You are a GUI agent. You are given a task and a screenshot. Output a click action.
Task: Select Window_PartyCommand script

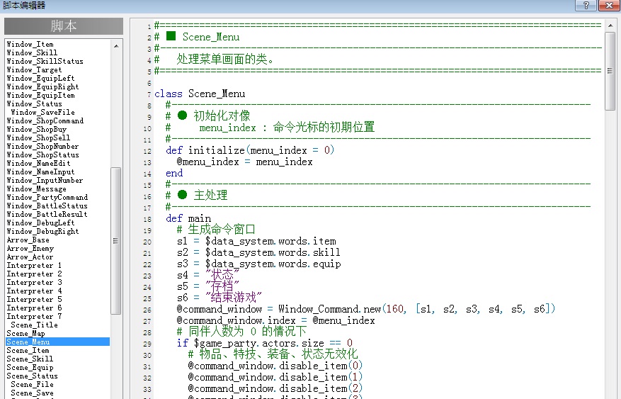tap(47, 197)
